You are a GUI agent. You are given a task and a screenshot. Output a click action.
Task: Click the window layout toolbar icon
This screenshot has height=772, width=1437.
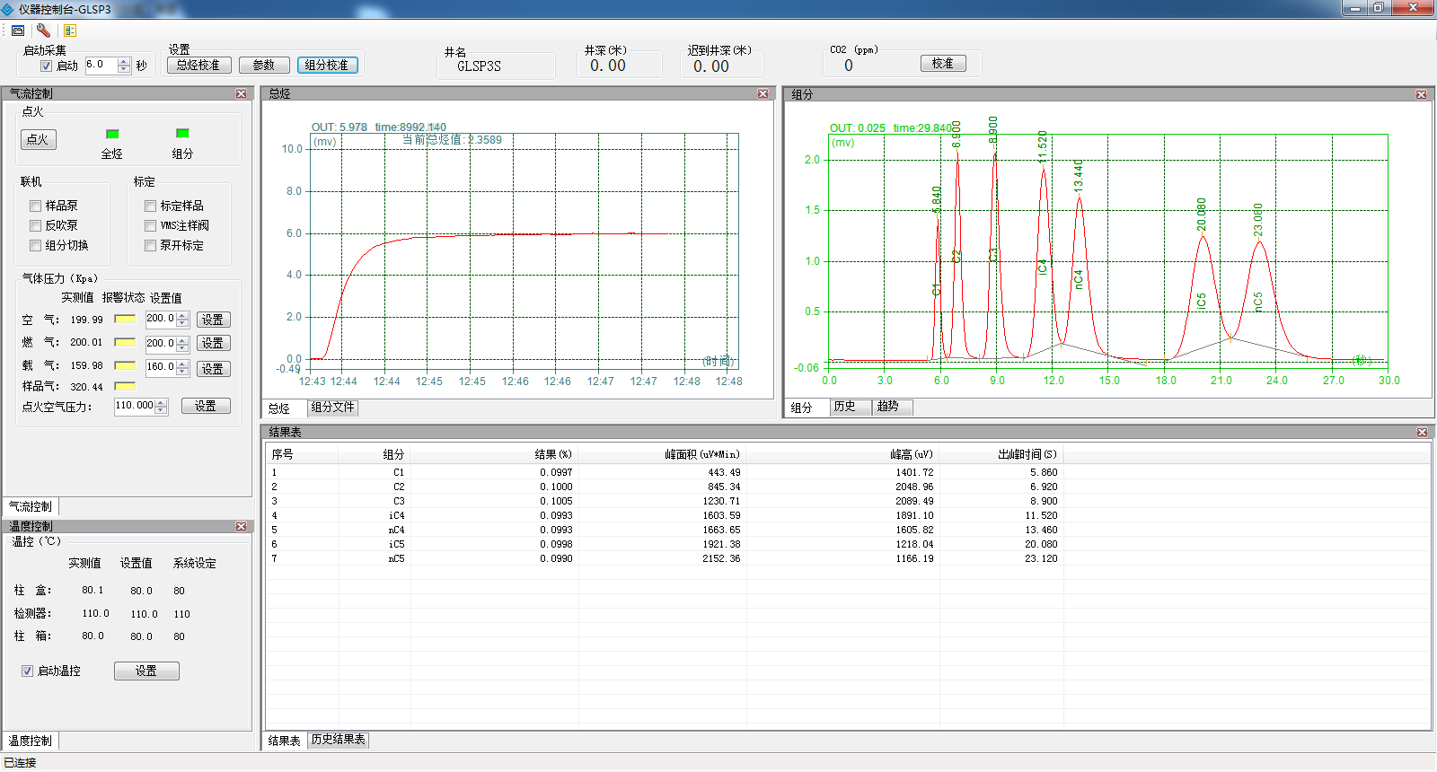pos(17,31)
